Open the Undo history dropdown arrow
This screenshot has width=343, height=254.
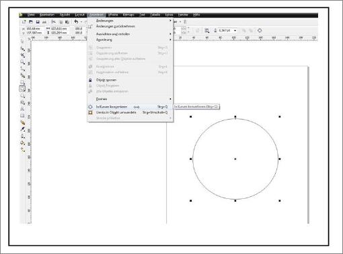(x=81, y=22)
